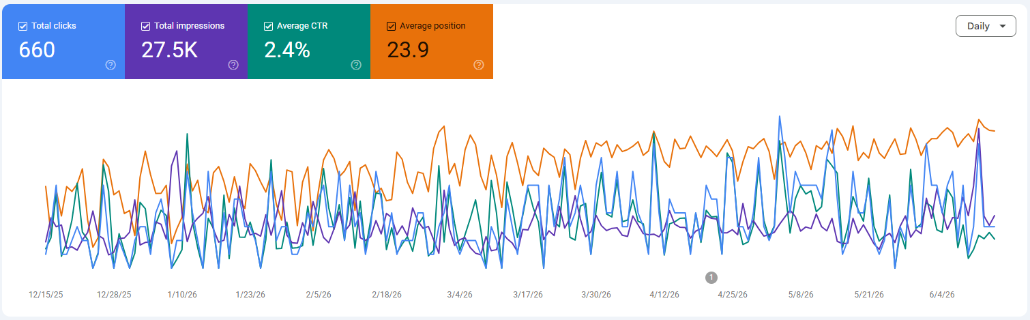Click the 4/12/26 date label on axis

pyautogui.click(x=664, y=295)
